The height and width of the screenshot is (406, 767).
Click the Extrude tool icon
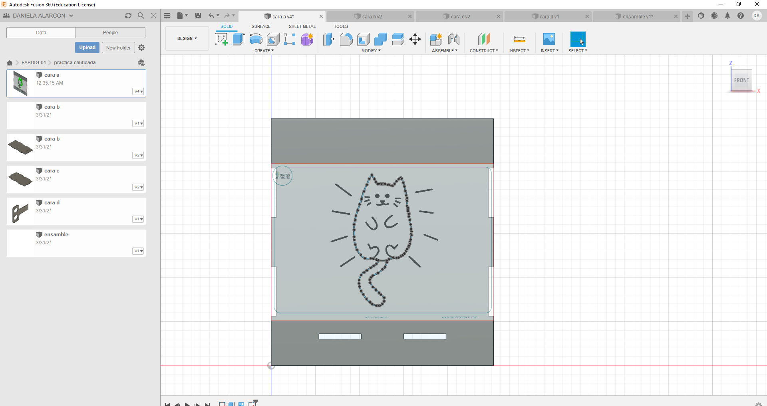[x=238, y=39]
